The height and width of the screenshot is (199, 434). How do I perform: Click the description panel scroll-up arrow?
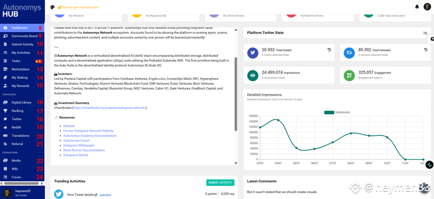coord(236,30)
